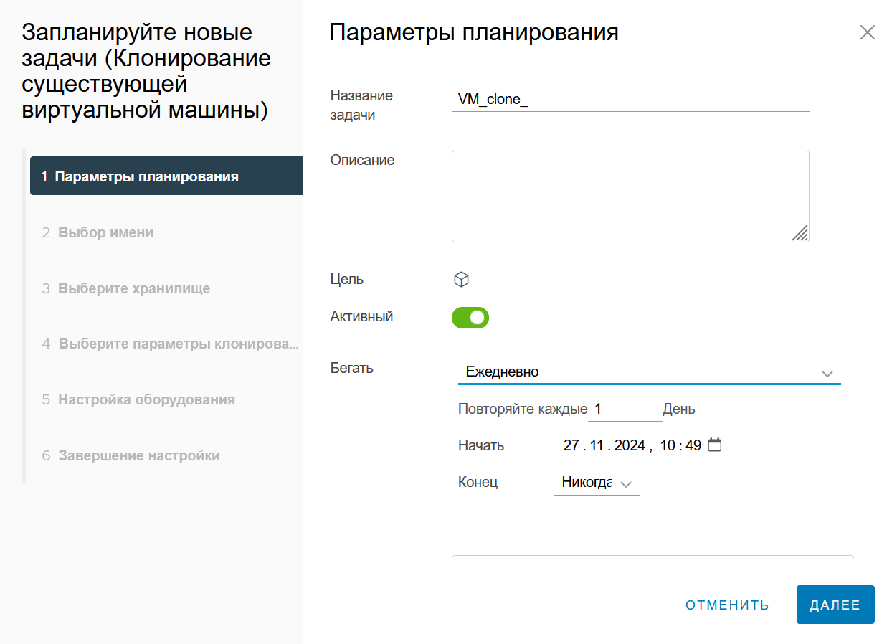The width and height of the screenshot is (892, 644).
Task: Click the ОТМЕНИТЬ button
Action: pyautogui.click(x=727, y=605)
